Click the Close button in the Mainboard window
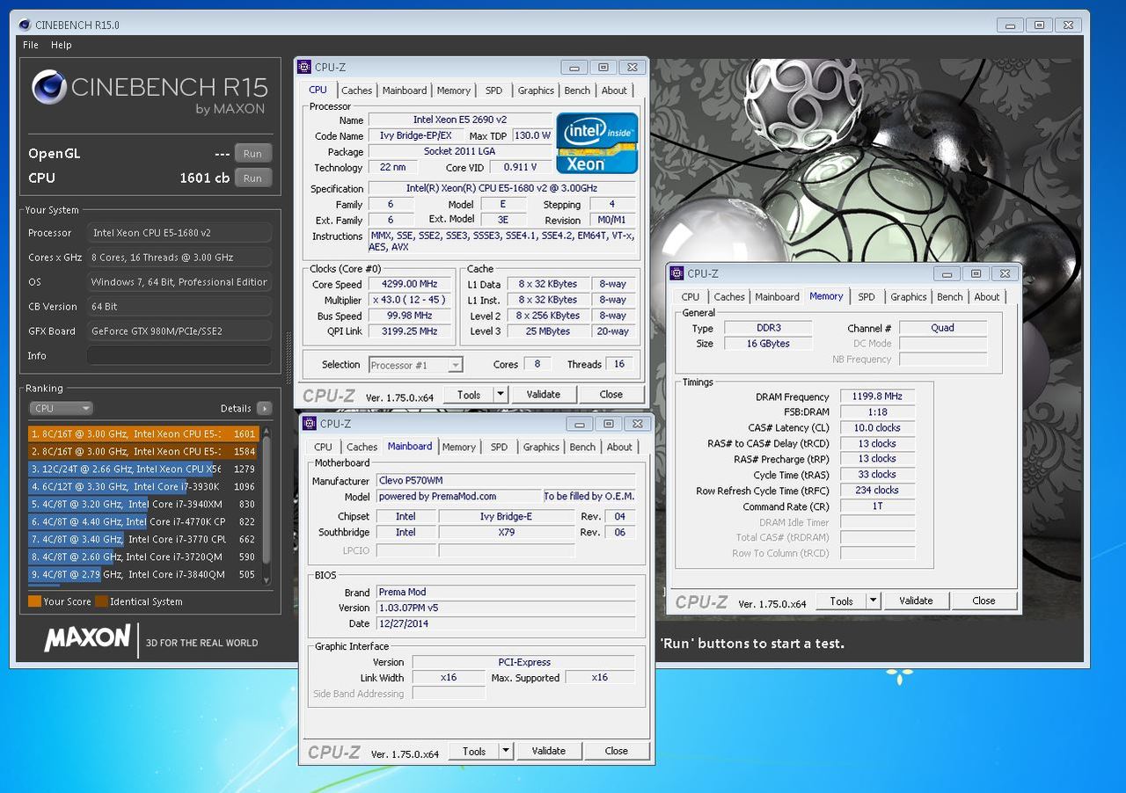 [x=617, y=752]
